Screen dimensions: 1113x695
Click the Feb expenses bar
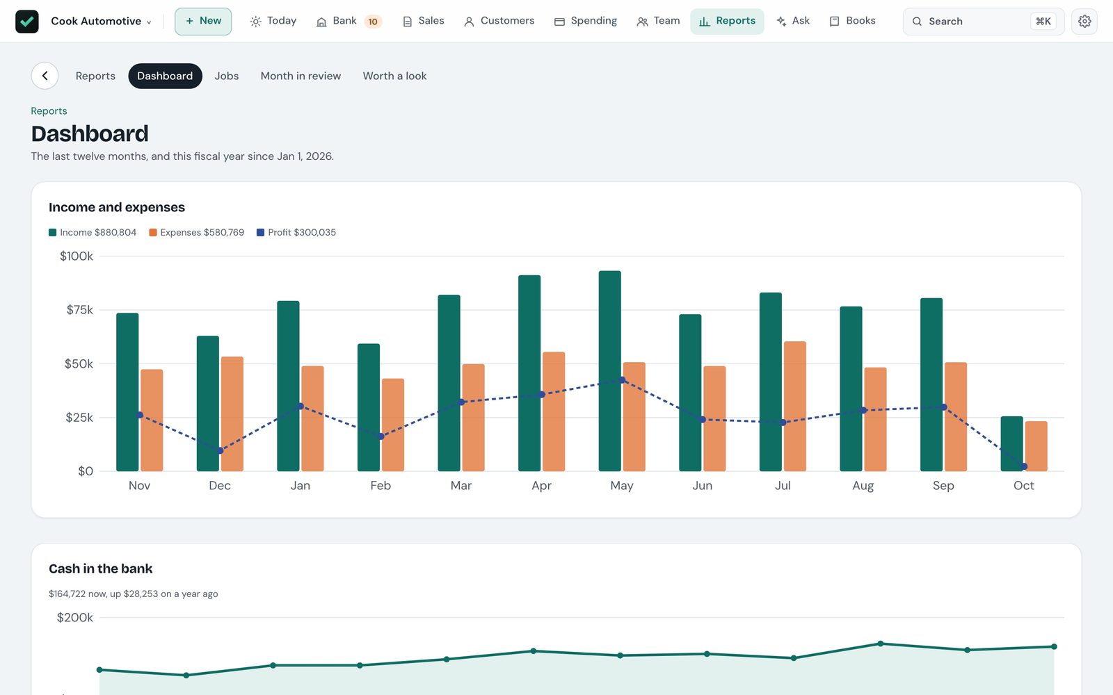(393, 425)
